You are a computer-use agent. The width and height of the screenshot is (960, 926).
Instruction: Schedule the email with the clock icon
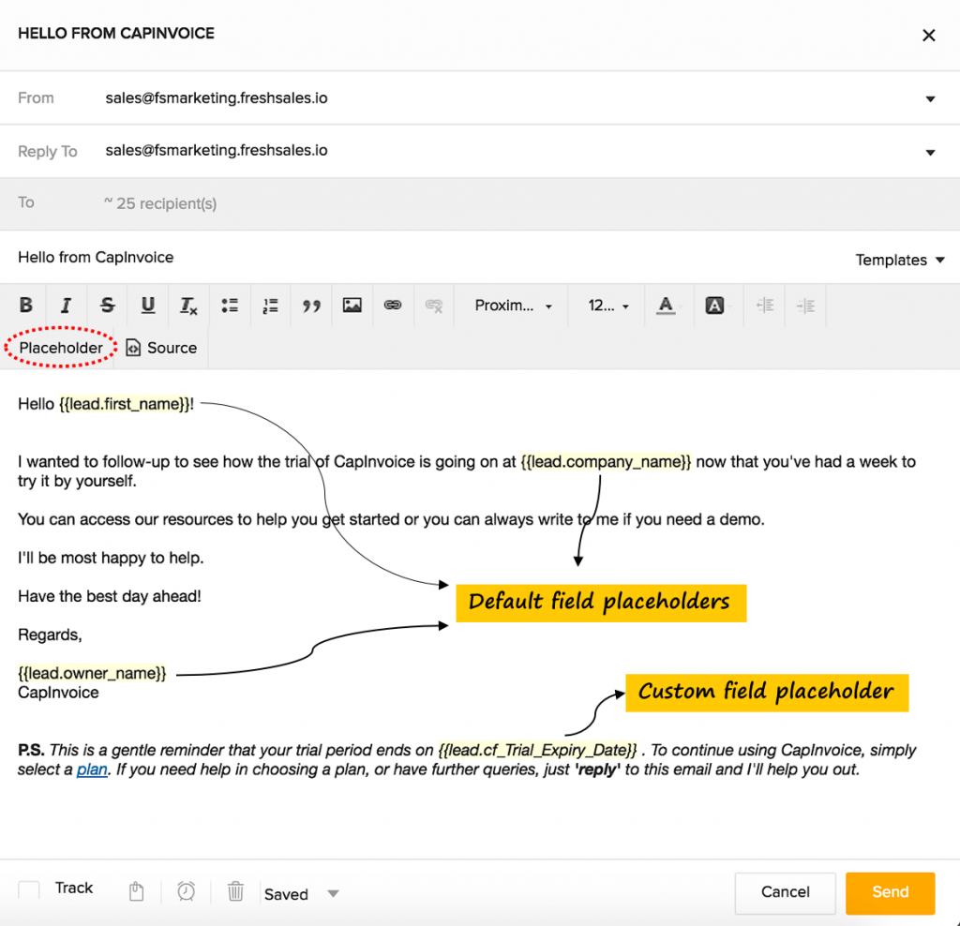pos(187,891)
